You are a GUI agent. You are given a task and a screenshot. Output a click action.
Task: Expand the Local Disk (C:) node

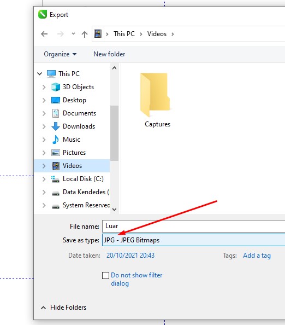click(x=44, y=179)
